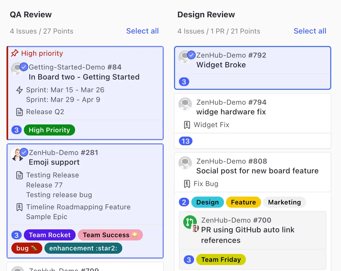Click the user photo avatar on Emoji support
Viewport: 341px width, 271px height.
coord(17,155)
